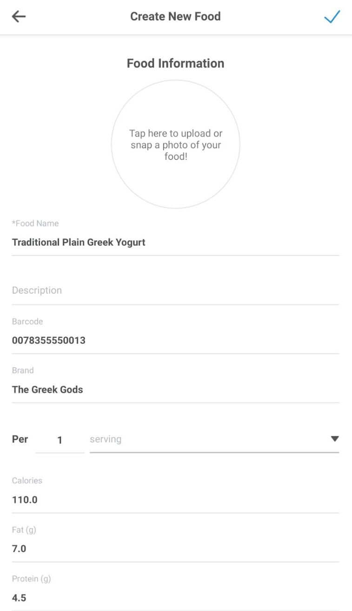The width and height of the screenshot is (352, 611).
Task: Tap the Barcode field label
Action: point(27,322)
